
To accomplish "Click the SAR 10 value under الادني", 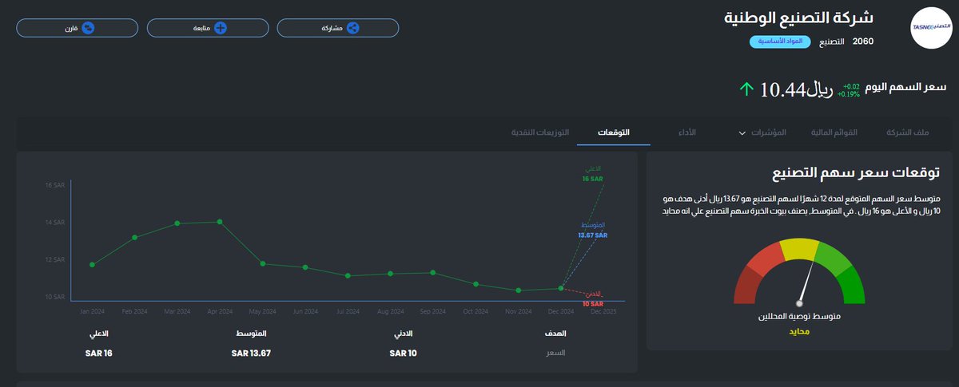I will coord(404,353).
